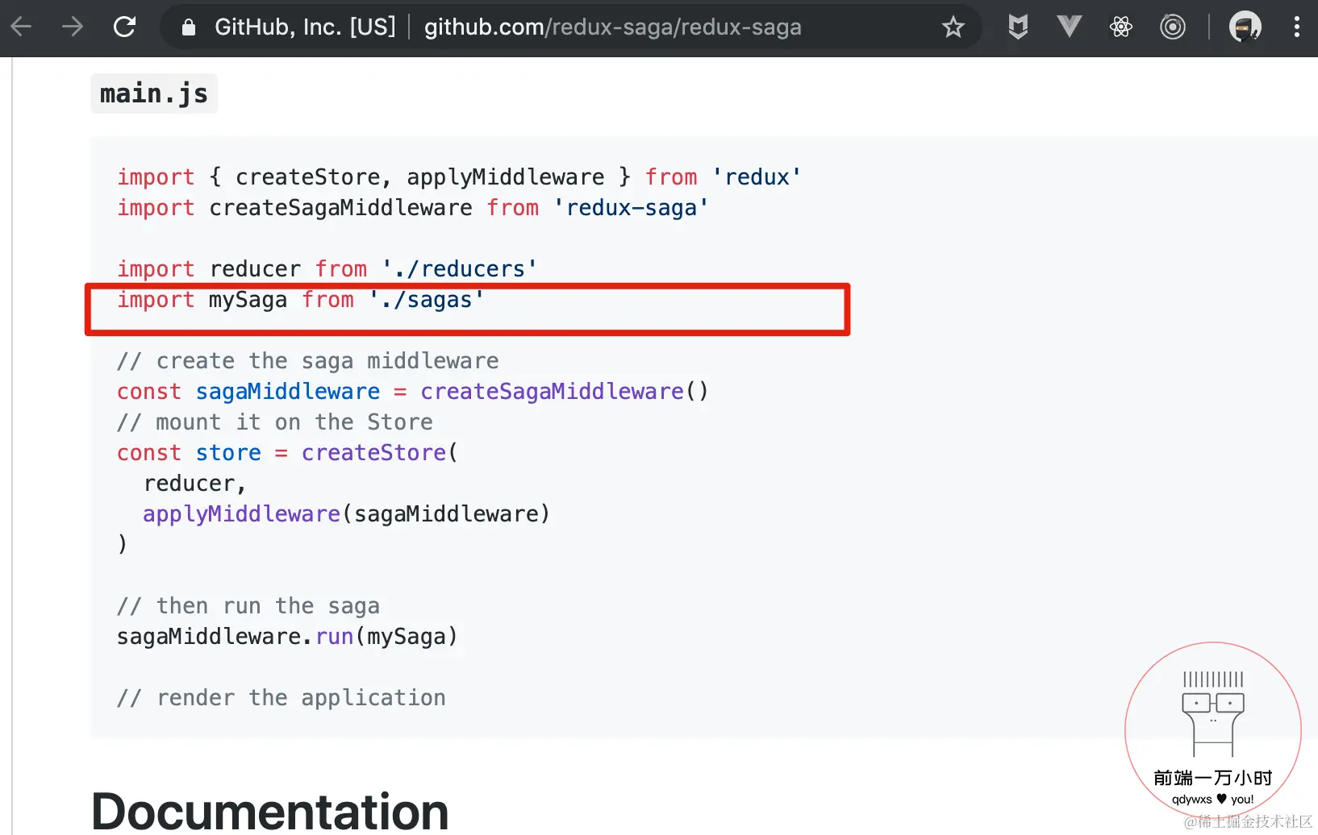
Task: Select the const sagaMiddleware assignment line
Action: pos(413,392)
